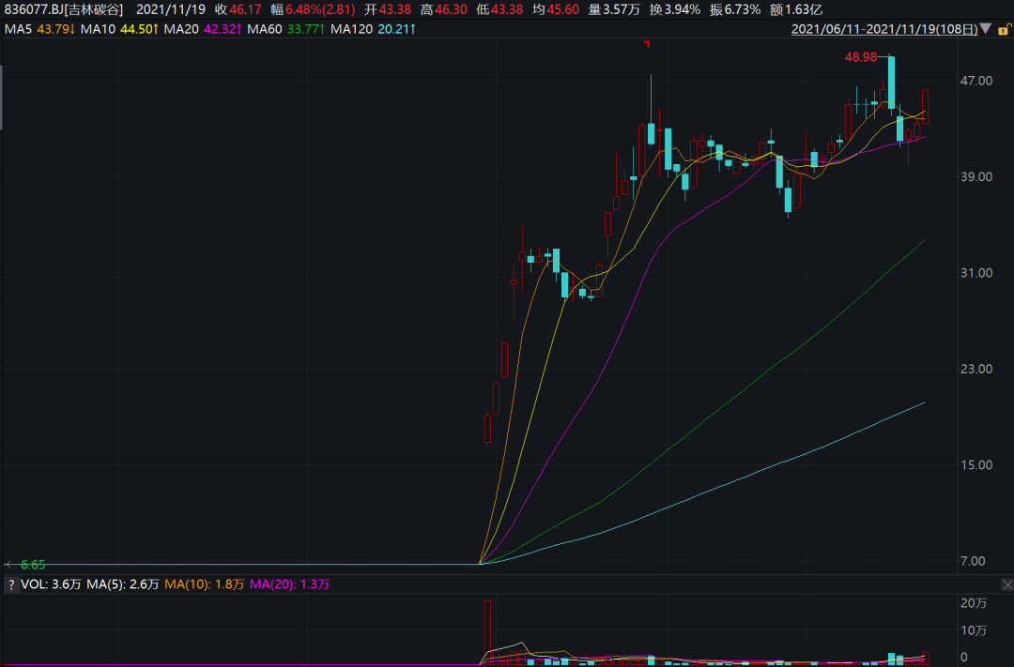Screen dimensions: 1014x667
Task: Select the MA60 33.77 indicator label
Action: (x=285, y=29)
